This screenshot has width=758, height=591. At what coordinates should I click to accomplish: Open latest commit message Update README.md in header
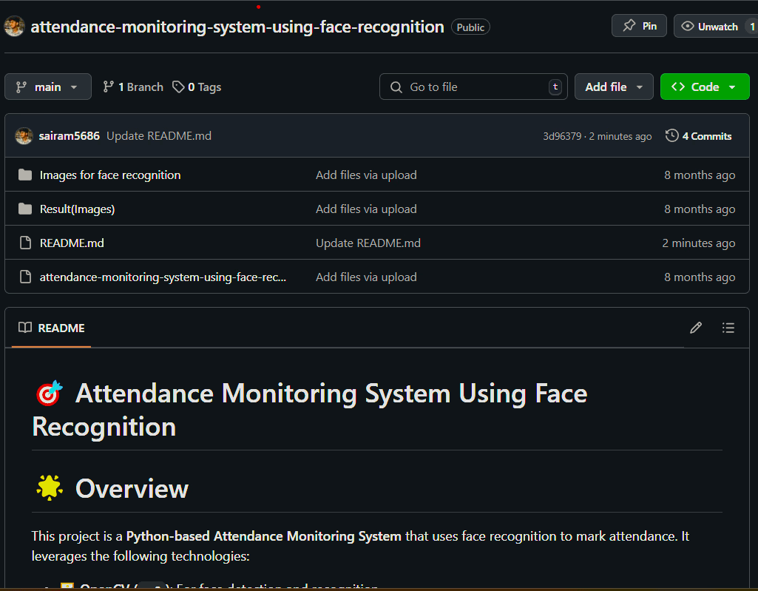[x=159, y=136]
